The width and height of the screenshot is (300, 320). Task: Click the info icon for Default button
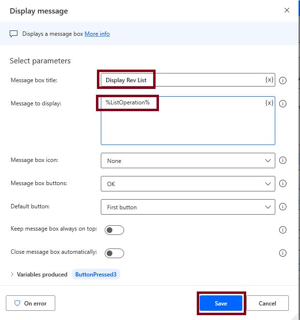(283, 207)
